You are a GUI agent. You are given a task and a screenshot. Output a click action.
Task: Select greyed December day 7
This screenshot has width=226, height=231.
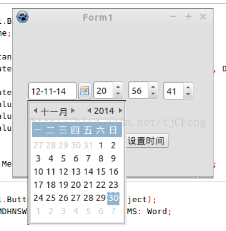click(x=113, y=211)
